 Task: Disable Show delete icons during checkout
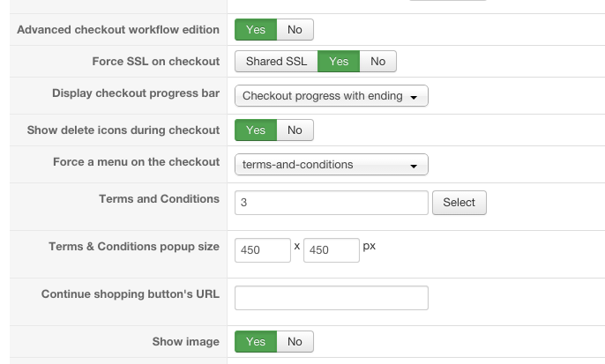click(x=295, y=130)
